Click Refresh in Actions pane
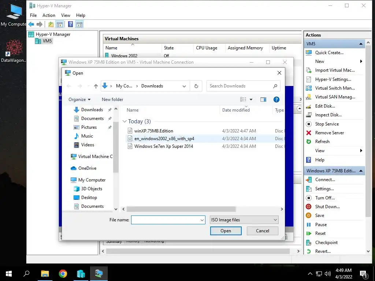Viewport: 375px width, 281px height. [x=322, y=142]
